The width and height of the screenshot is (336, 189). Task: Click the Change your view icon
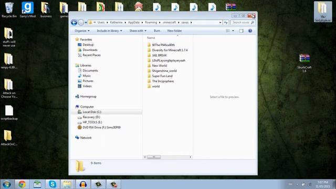coord(228,31)
